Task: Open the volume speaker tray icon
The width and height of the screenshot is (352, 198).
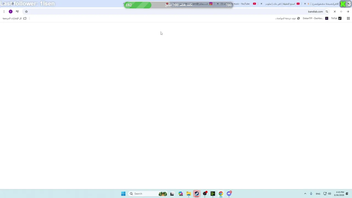Action: 329,194
